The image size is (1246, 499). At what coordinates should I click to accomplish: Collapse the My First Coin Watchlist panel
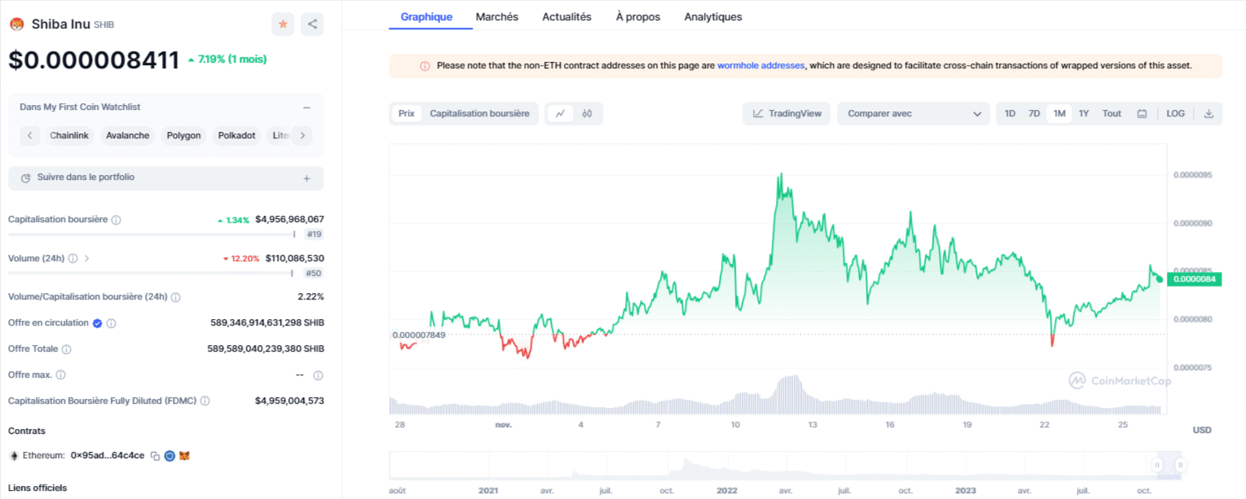coord(306,107)
